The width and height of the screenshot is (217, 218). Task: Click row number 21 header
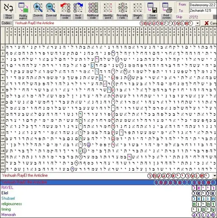[x=3, y=169]
